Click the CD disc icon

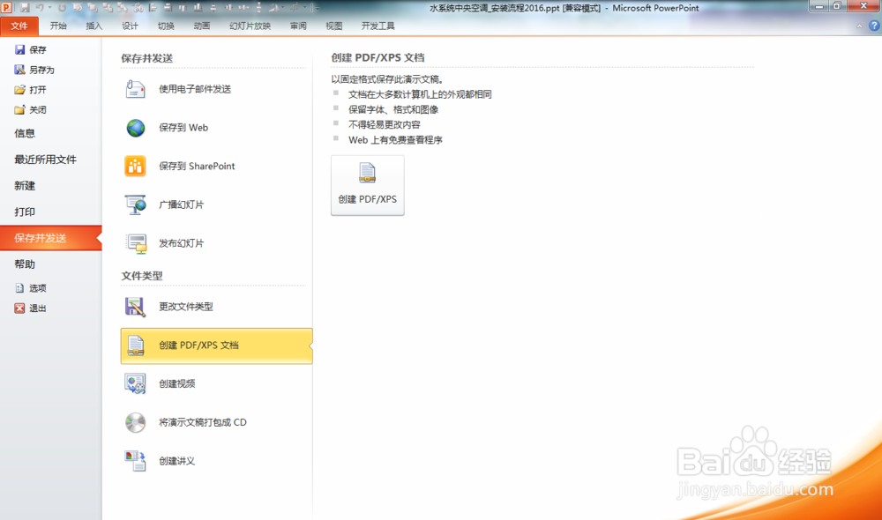pyautogui.click(x=136, y=423)
